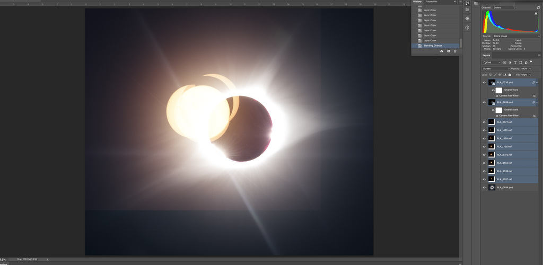Filter layers by type layers icon

coord(515,63)
